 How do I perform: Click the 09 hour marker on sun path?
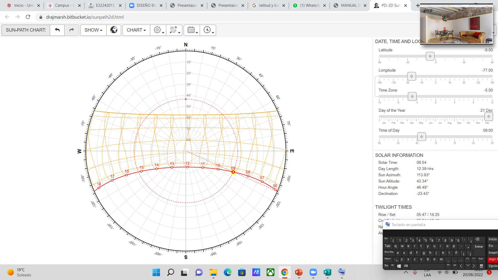pos(233,172)
